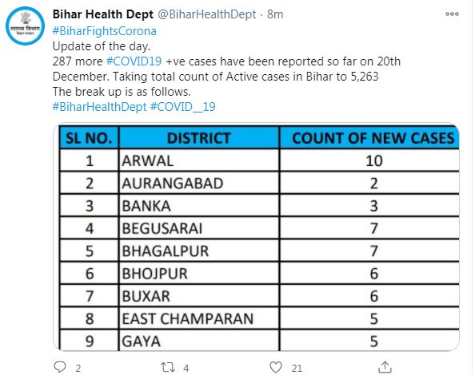Screen dimensions: 475x375
Task: Share the tweet via share icon
Action: tap(385, 367)
